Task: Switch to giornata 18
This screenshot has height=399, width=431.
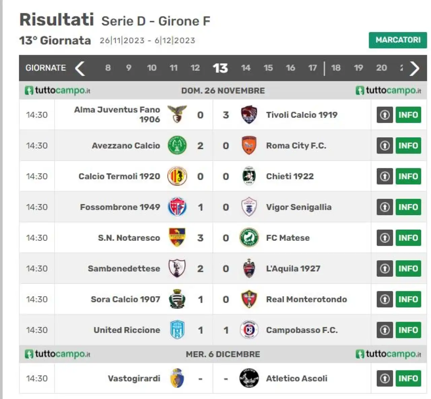Action: (x=335, y=68)
